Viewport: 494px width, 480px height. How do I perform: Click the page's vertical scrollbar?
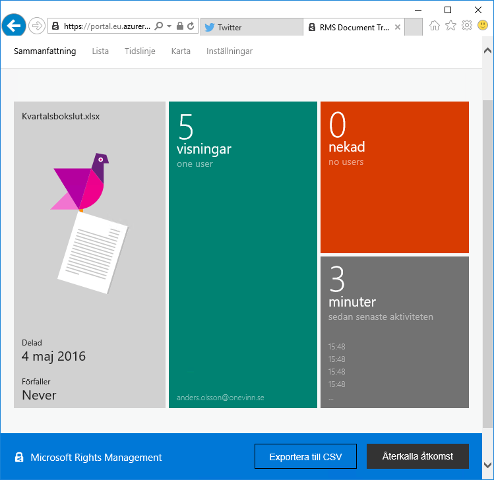487,264
